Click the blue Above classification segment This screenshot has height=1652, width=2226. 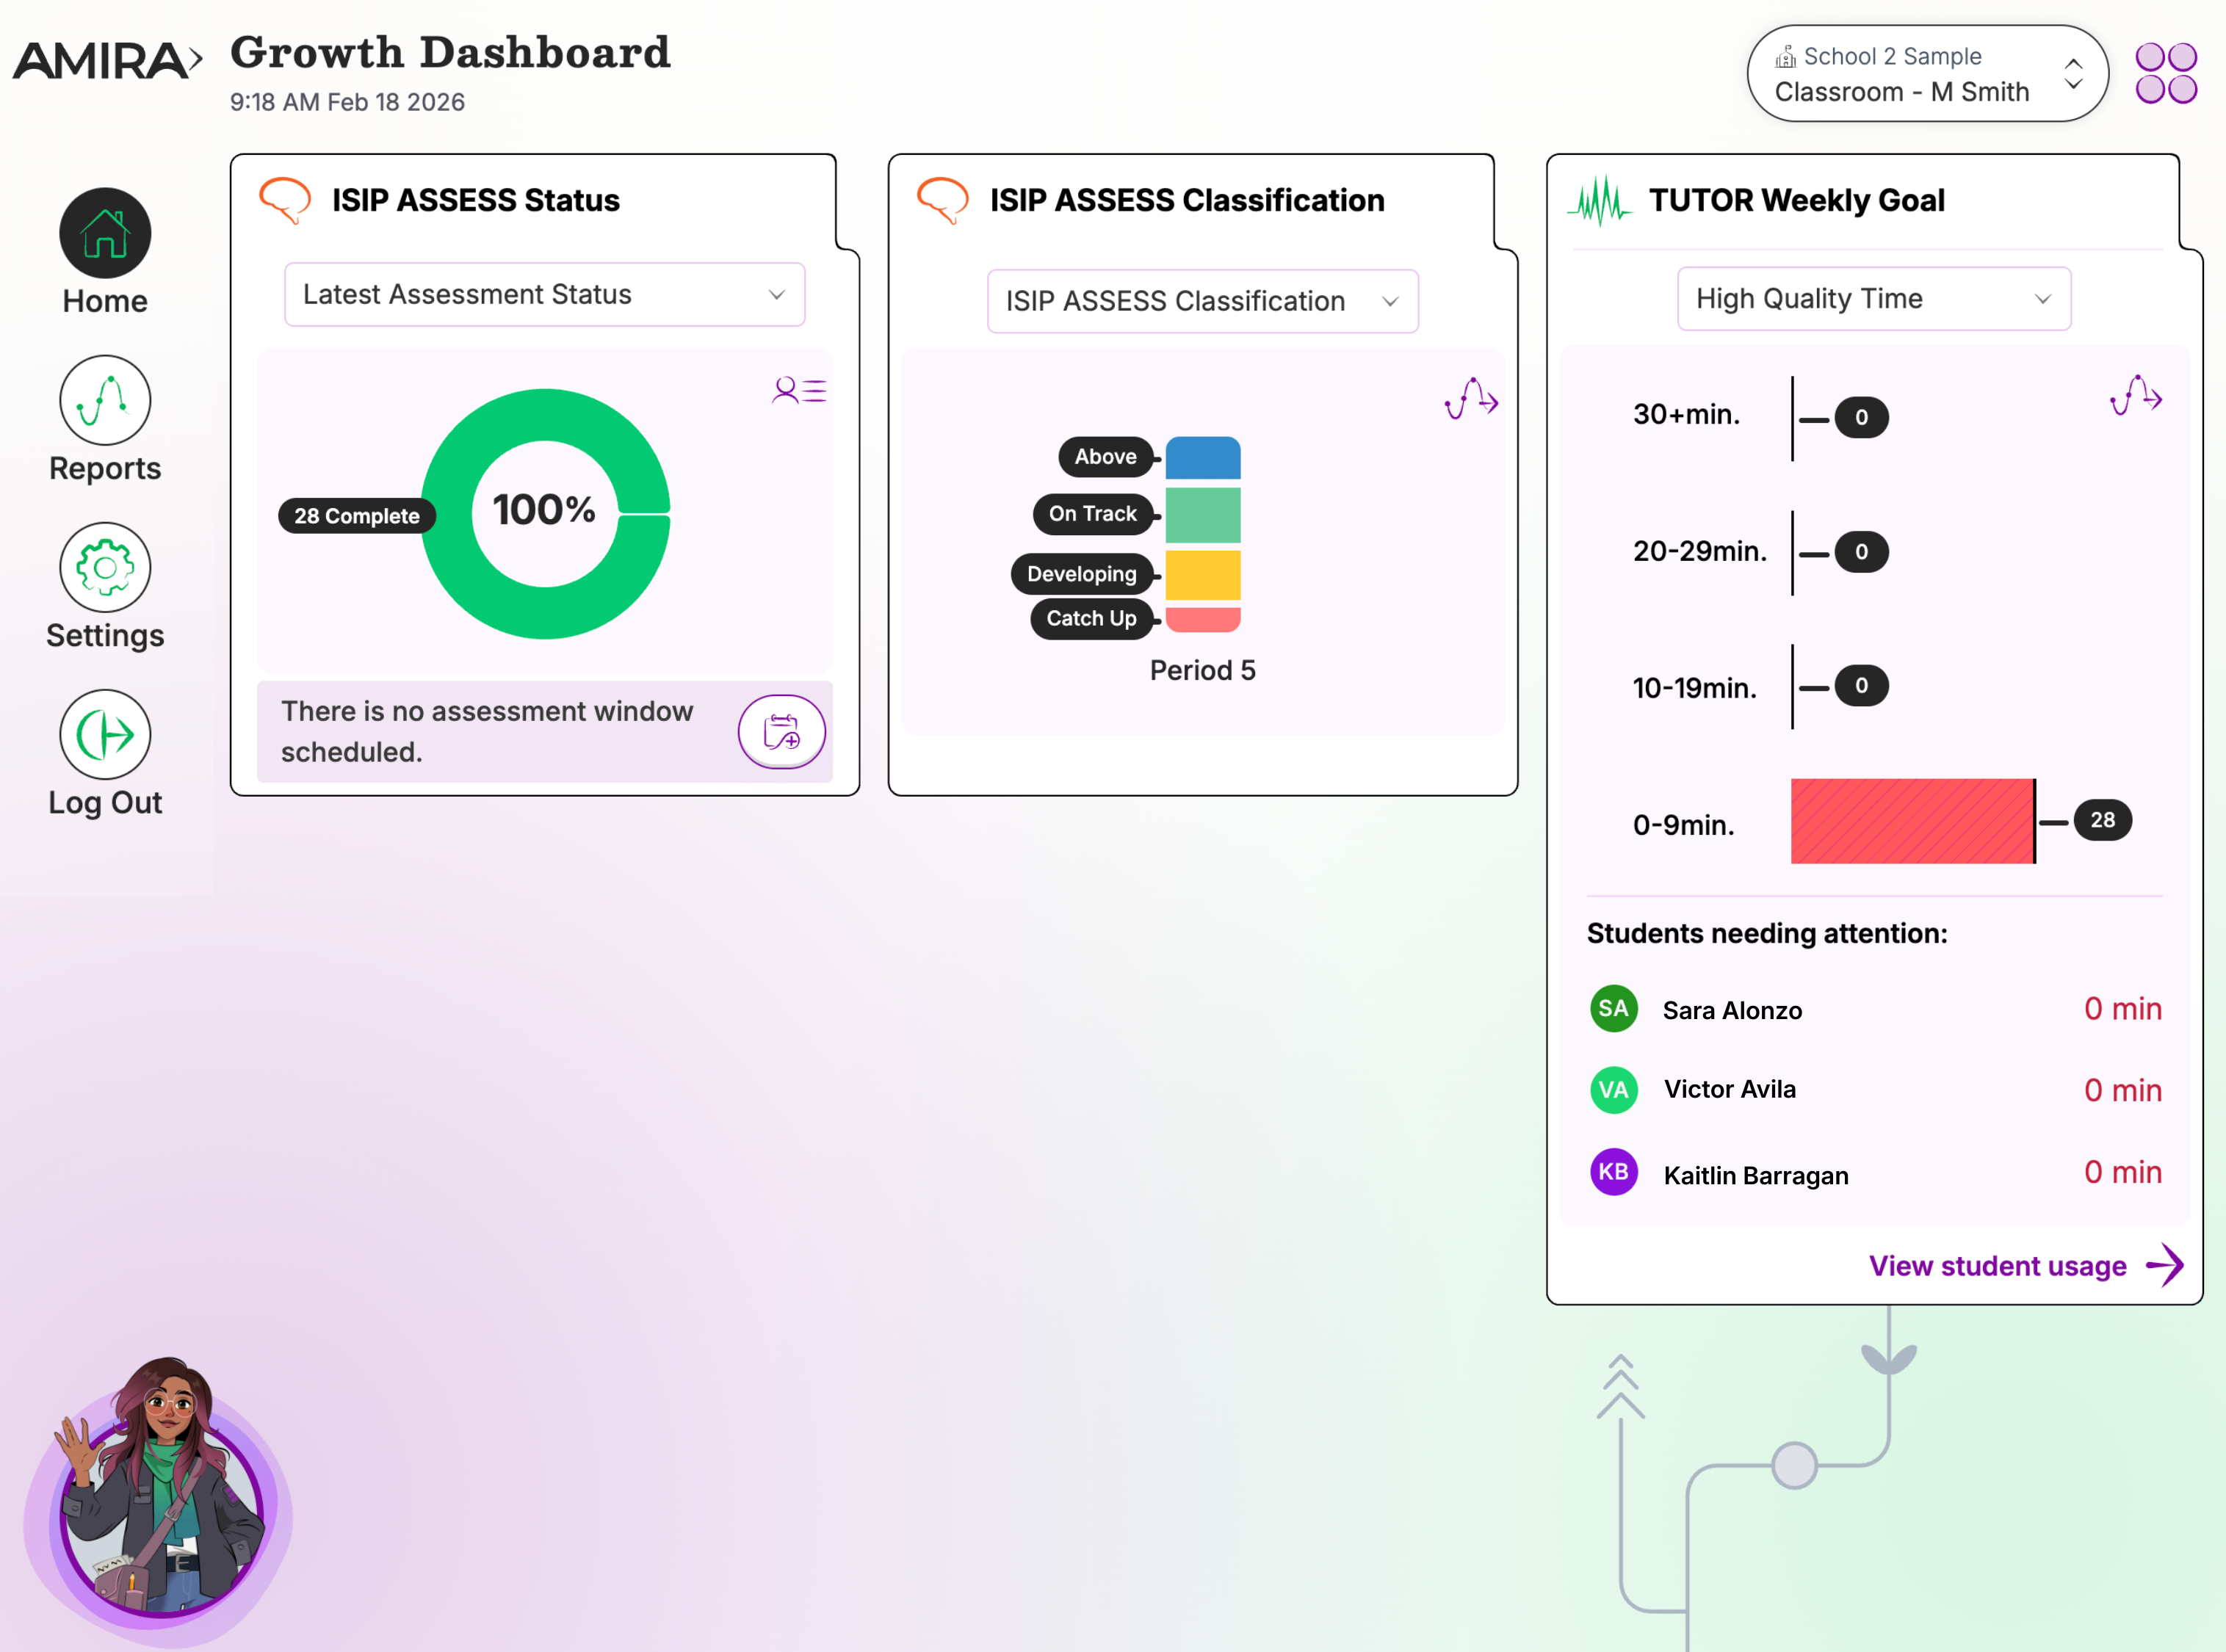(1202, 458)
